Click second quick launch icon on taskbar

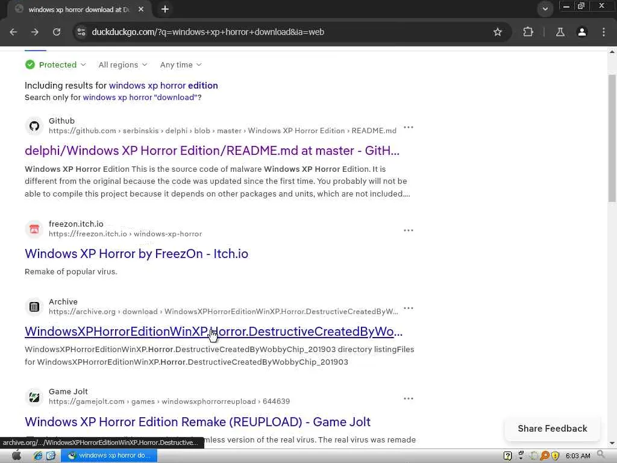point(51,456)
